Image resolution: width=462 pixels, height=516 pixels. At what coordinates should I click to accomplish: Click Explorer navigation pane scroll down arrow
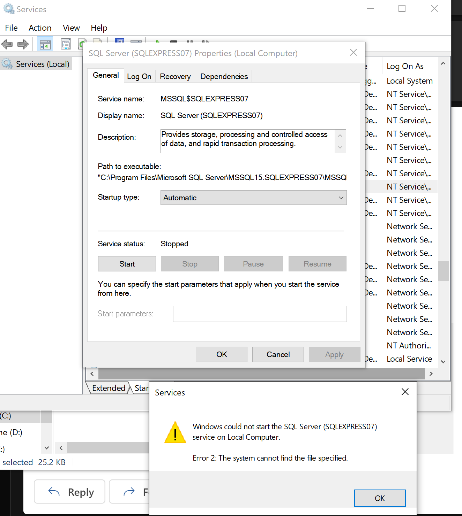[46, 448]
